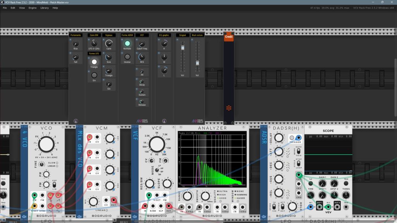This screenshot has height=223, width=397.
Task: Toggle the Inverse button under Forme ADSR
Action: [127, 57]
